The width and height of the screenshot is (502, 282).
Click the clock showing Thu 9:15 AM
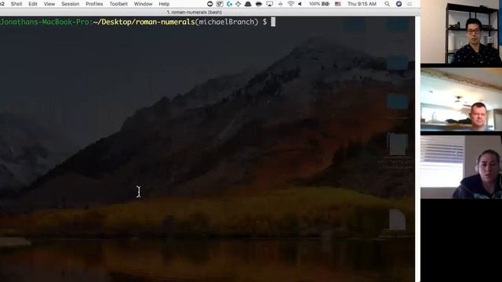[x=362, y=4]
